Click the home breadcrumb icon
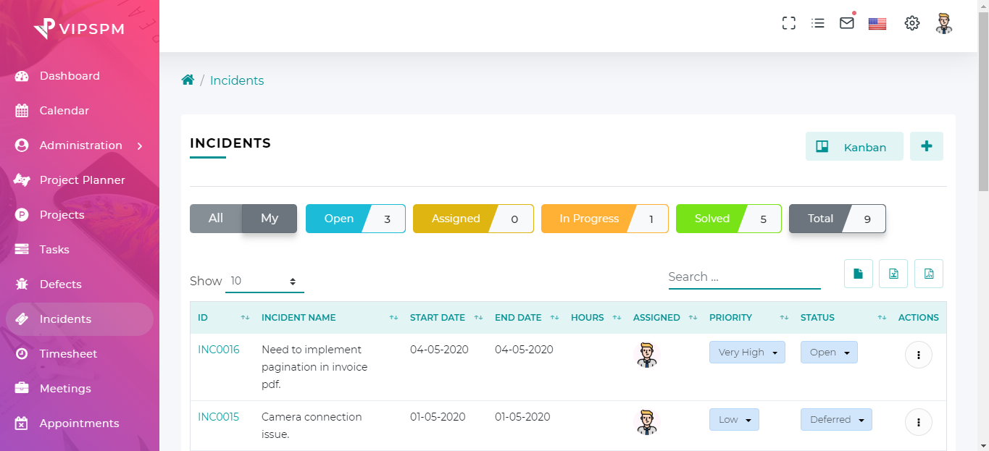 188,80
